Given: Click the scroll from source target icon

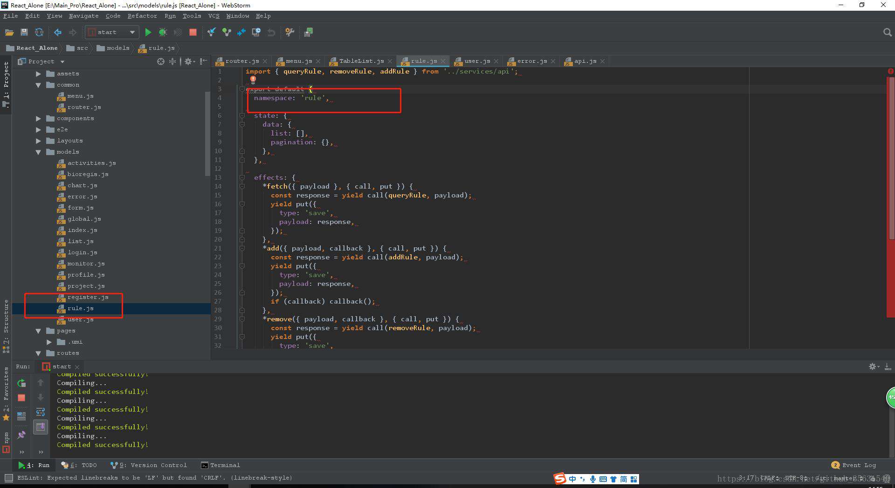Looking at the screenshot, I should click(x=161, y=61).
